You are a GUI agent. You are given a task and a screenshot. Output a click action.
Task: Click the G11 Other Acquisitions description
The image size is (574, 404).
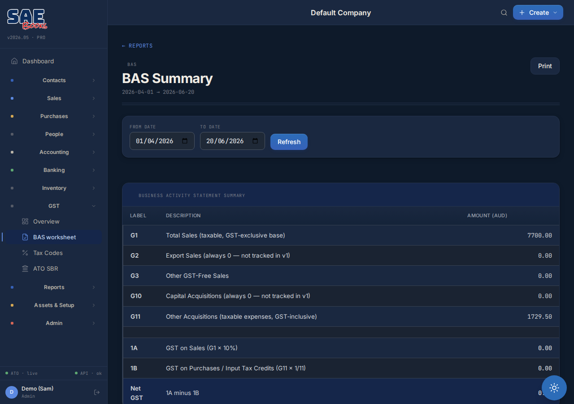[241, 316]
